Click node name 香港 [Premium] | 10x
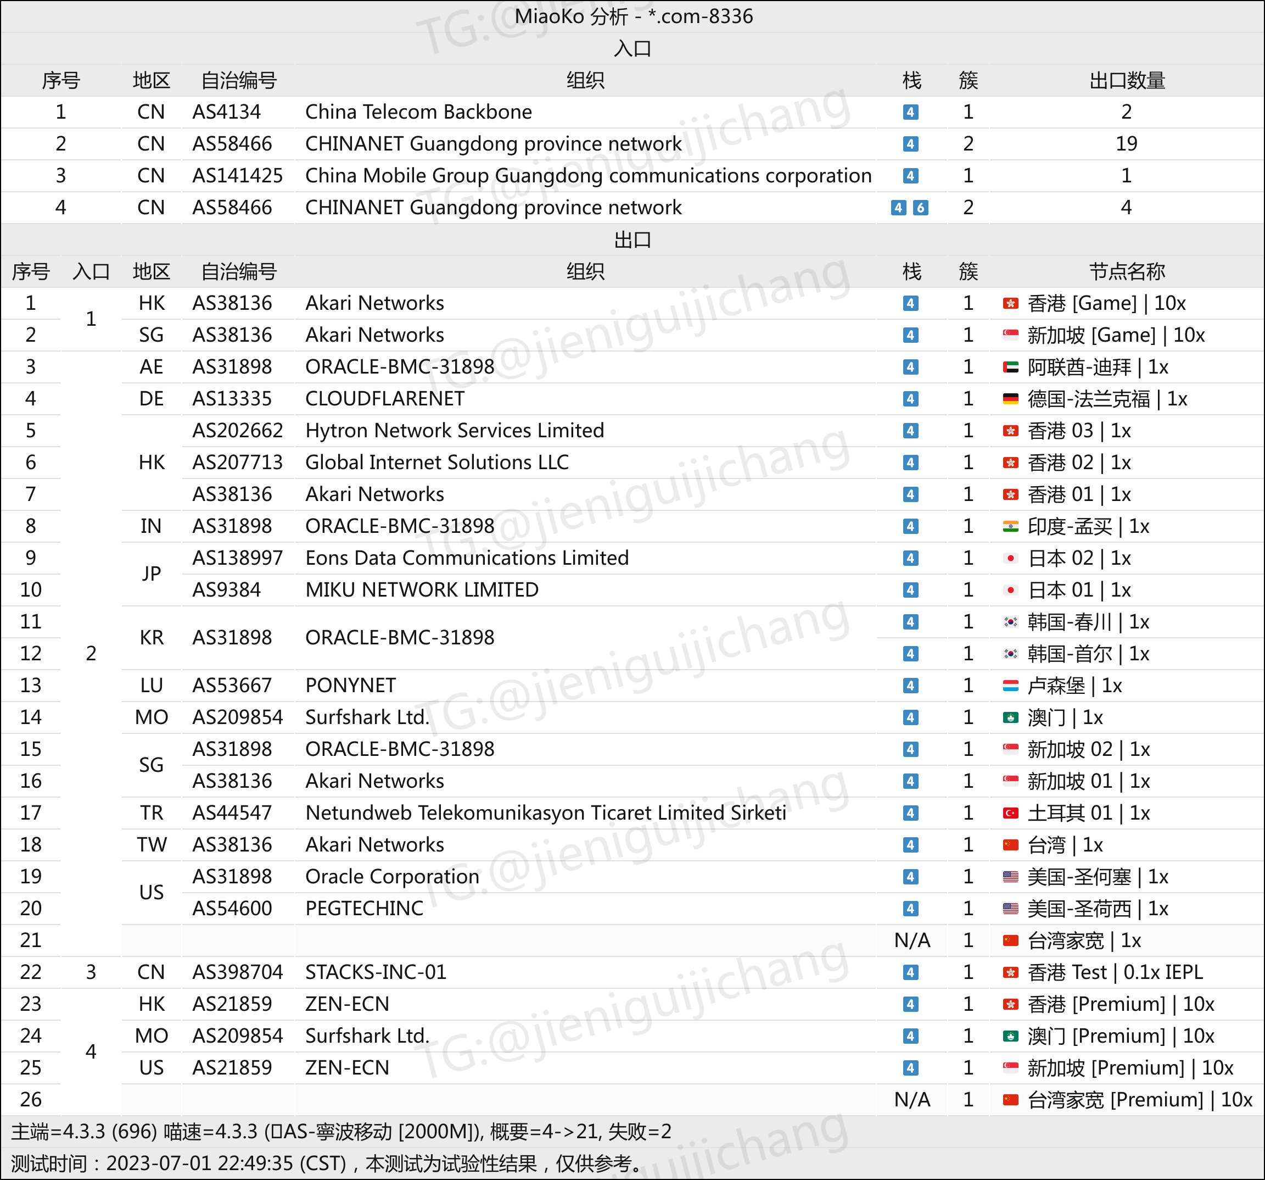Screen dimensions: 1265x1180 [x=1121, y=1004]
